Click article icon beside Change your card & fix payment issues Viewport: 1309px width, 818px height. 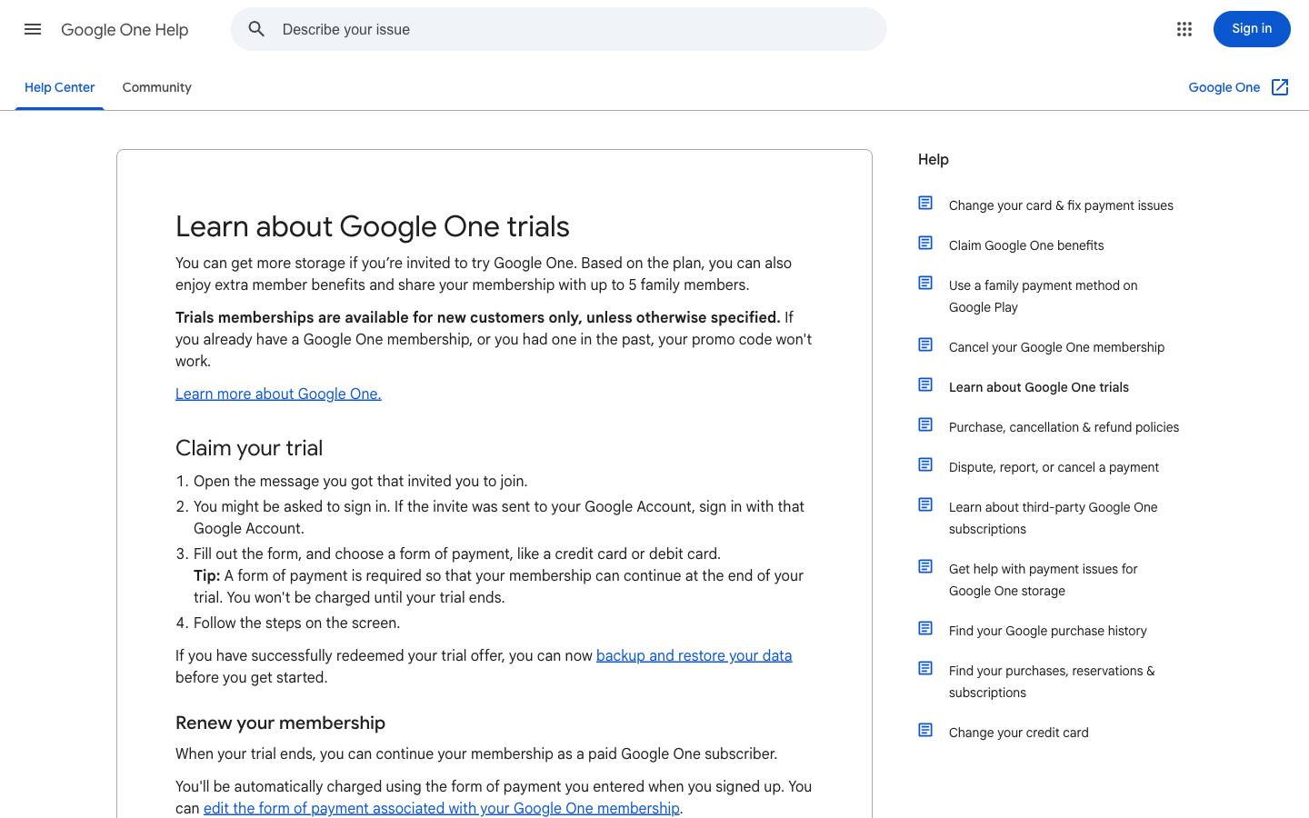point(925,203)
